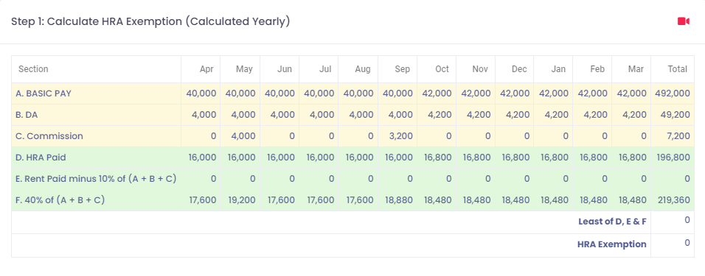Select the C. Commission row label
The image size is (705, 276).
point(50,136)
